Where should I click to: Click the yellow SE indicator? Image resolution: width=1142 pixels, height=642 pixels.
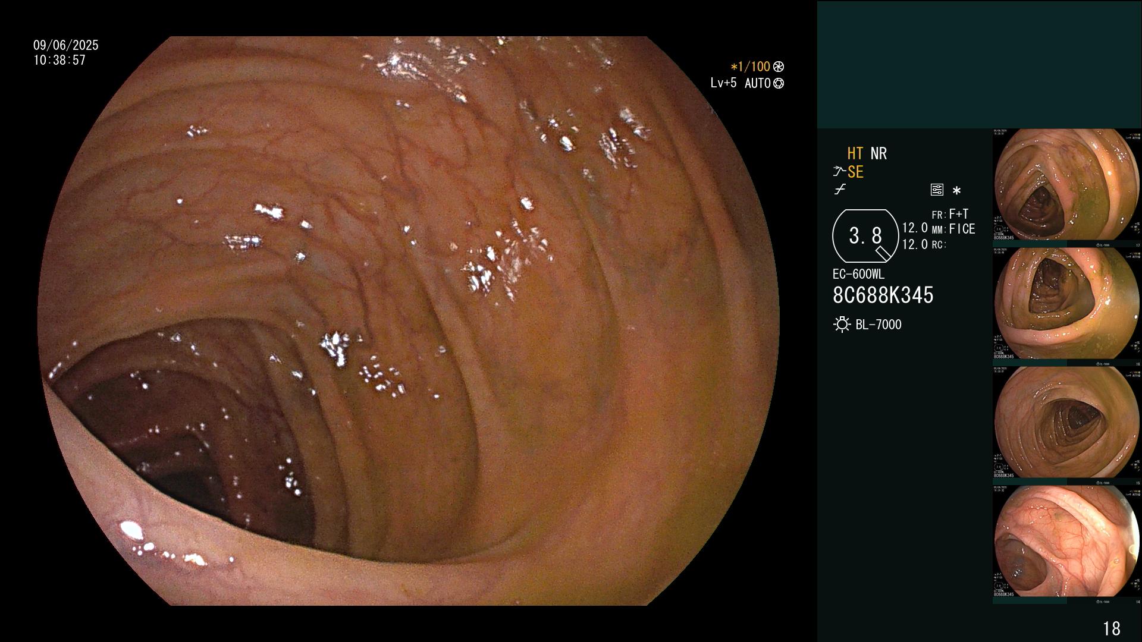(x=855, y=172)
